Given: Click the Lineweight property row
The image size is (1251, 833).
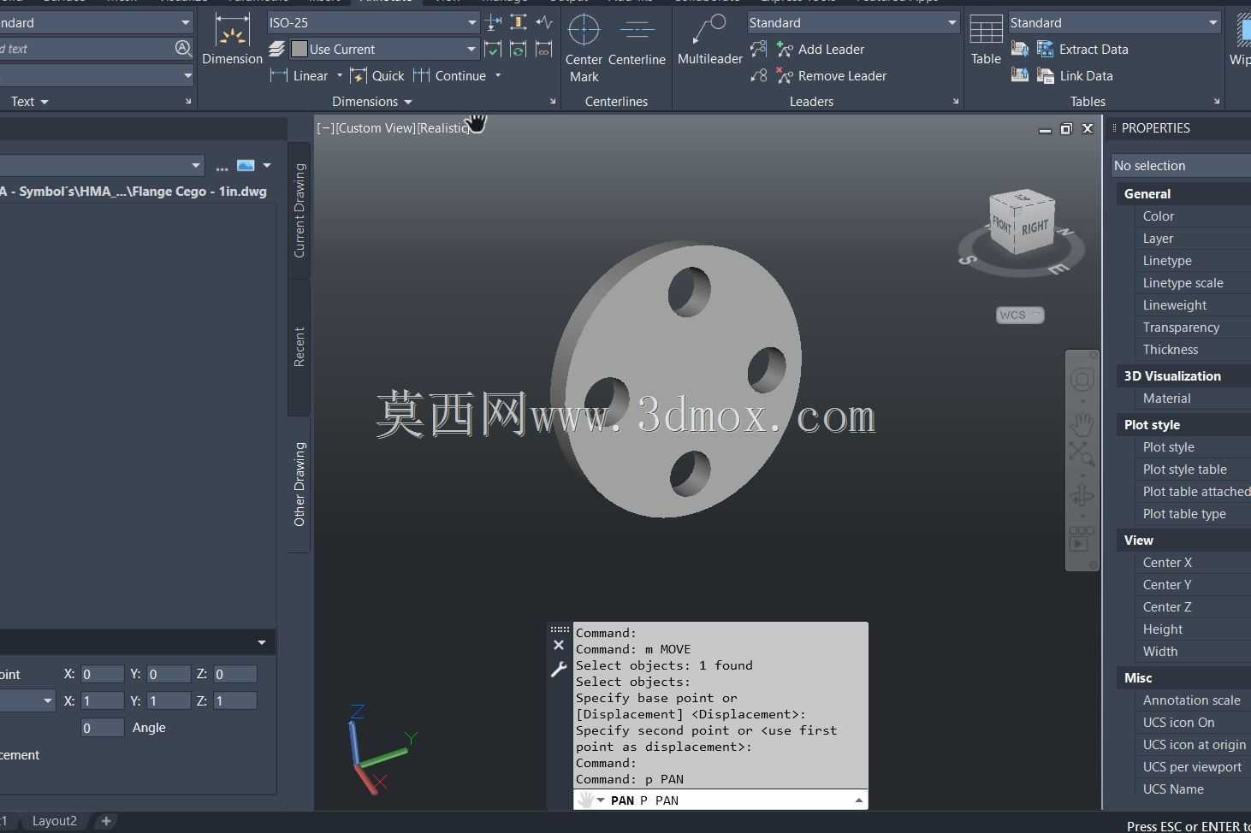Looking at the screenshot, I should 1183,305.
